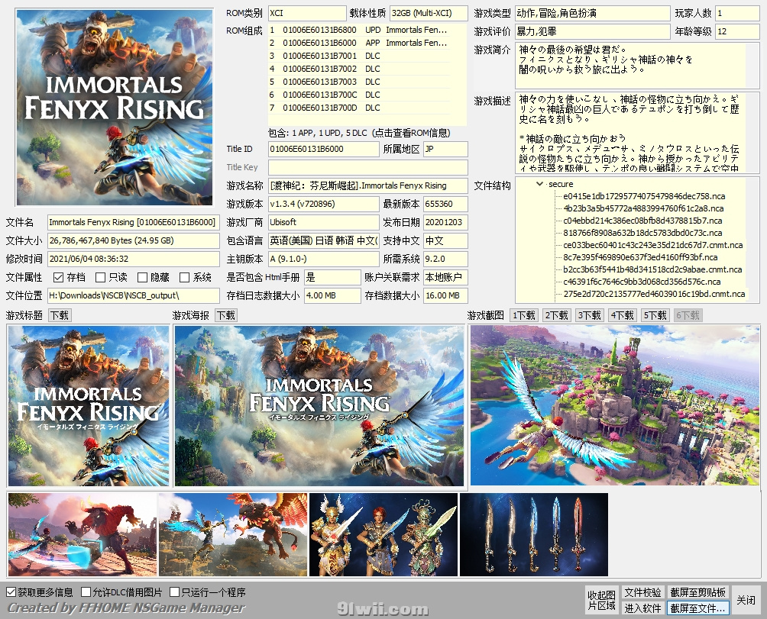Viewport: 767px width, 619px height.
Task: Enable 允许DLC借用图片 checkbox
Action: click(86, 592)
